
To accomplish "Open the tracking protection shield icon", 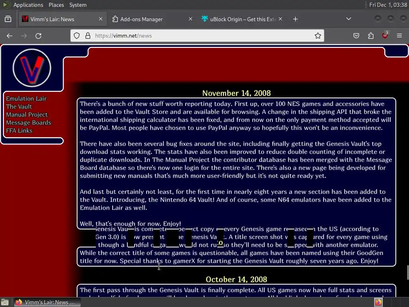I will [77, 36].
